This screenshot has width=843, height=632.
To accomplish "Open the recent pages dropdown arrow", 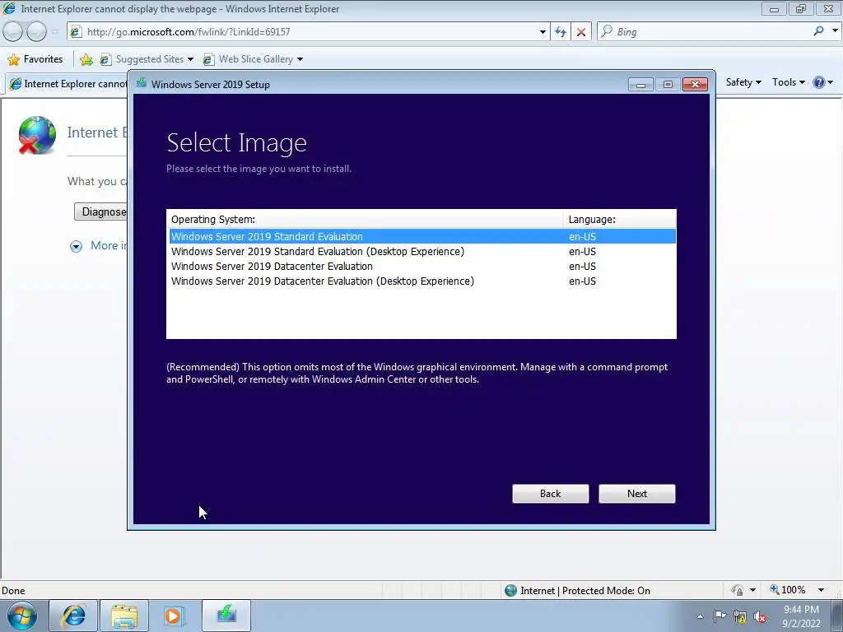I will (x=55, y=32).
